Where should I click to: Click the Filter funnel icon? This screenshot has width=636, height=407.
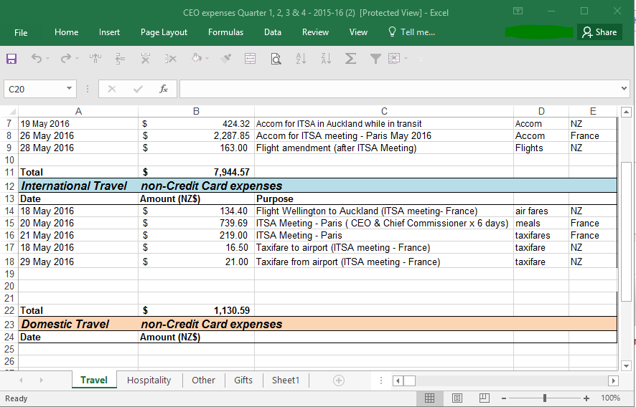(375, 59)
